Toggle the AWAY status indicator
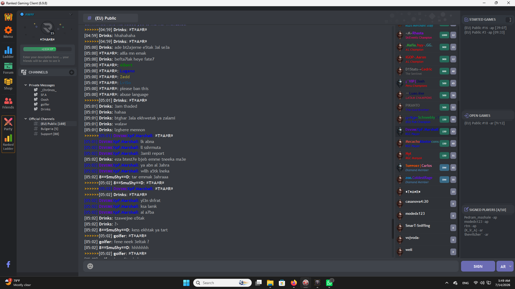This screenshot has height=289, width=515. coord(22,14)
